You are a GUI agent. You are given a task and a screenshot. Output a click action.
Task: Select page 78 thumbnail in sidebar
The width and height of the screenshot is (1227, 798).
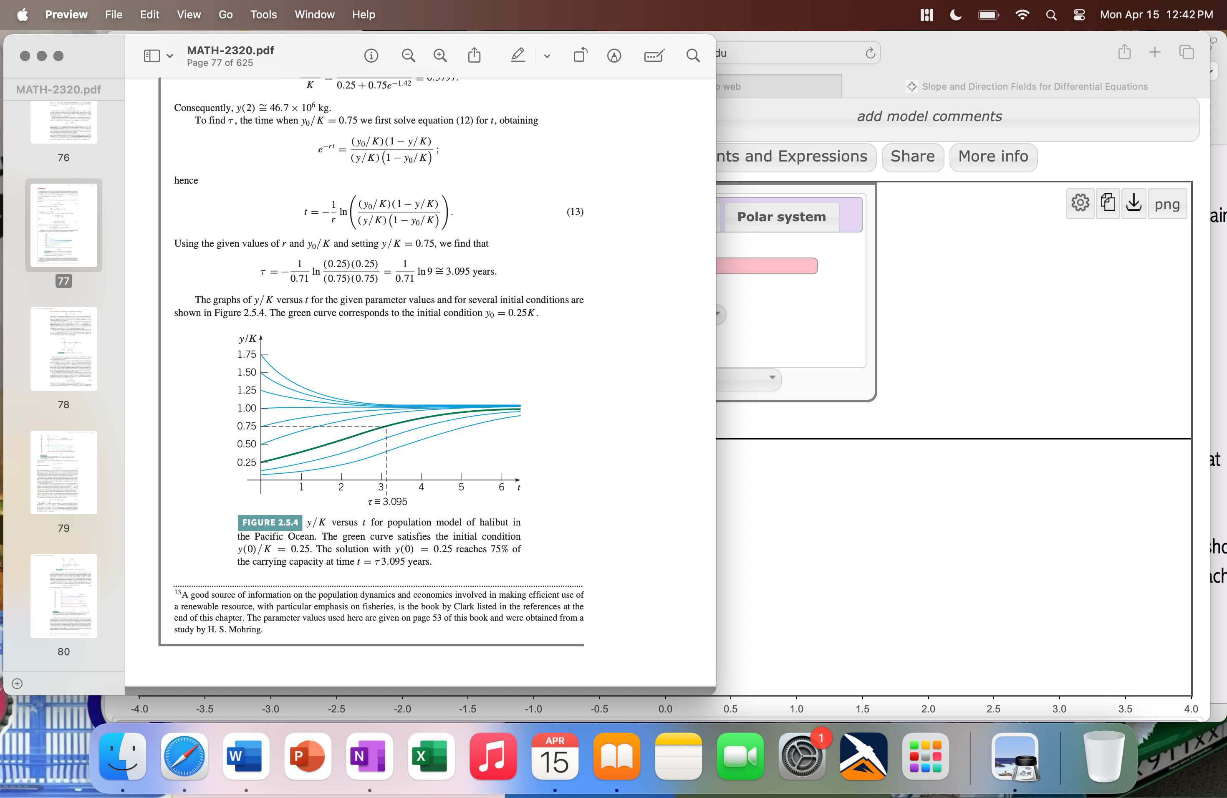coord(63,348)
